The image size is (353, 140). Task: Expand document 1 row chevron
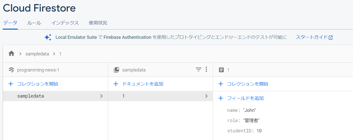click(x=206, y=96)
